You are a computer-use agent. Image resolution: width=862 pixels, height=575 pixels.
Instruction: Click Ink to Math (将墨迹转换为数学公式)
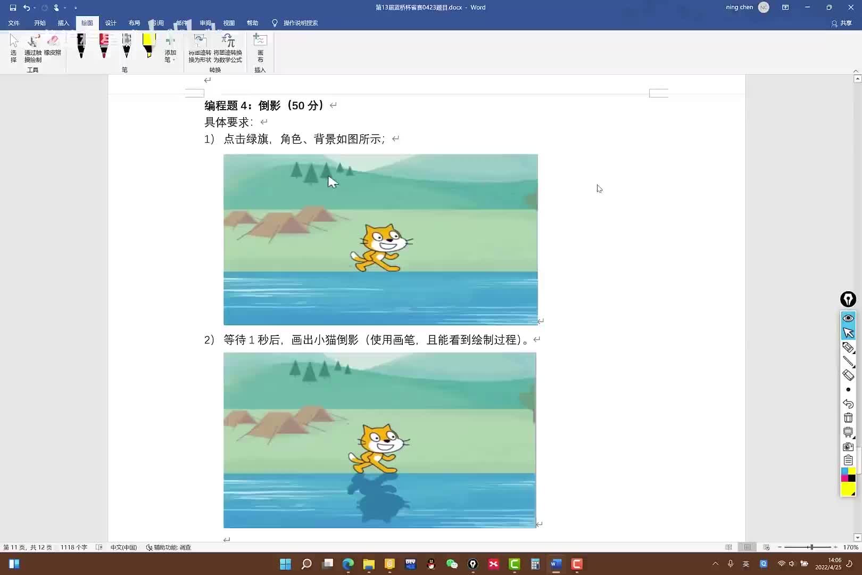click(x=228, y=48)
